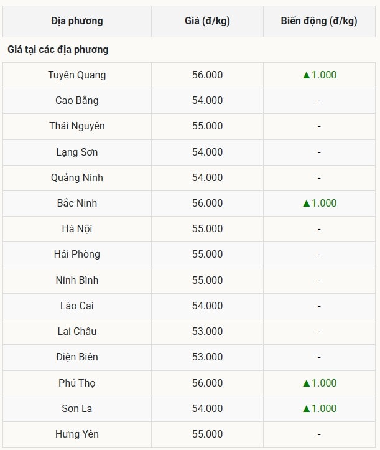Select the Giá (đ/kg) column header
380x450 pixels.
click(x=207, y=22)
